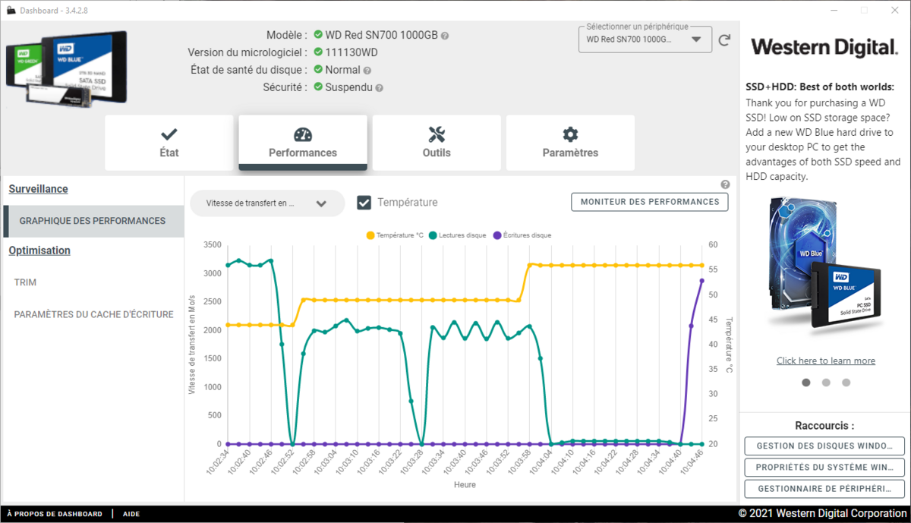Expand the Vitesse de transfert dropdown
911x523 pixels.
pyautogui.click(x=267, y=203)
